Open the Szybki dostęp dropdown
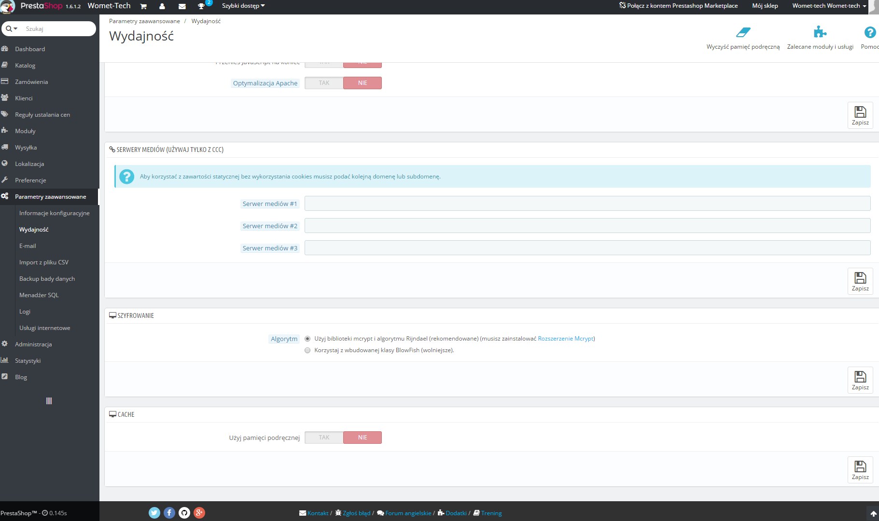This screenshot has height=521, width=879. point(243,6)
